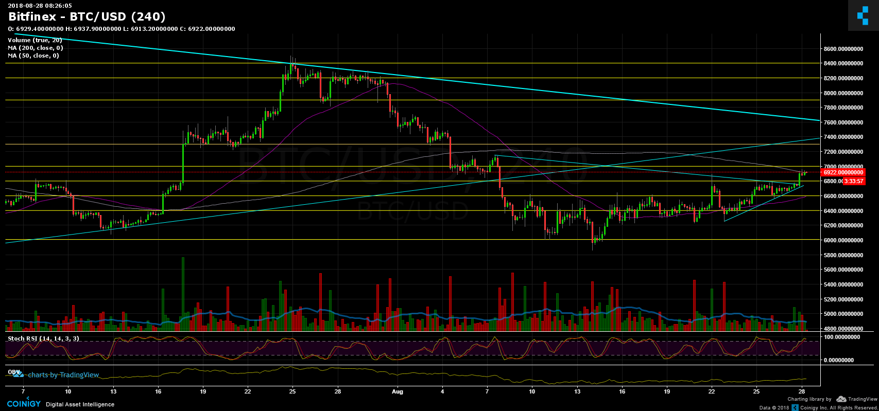Screen dimensions: 879x411
Task: Click the 4800.00000000 price axis label
Action: [843, 329]
